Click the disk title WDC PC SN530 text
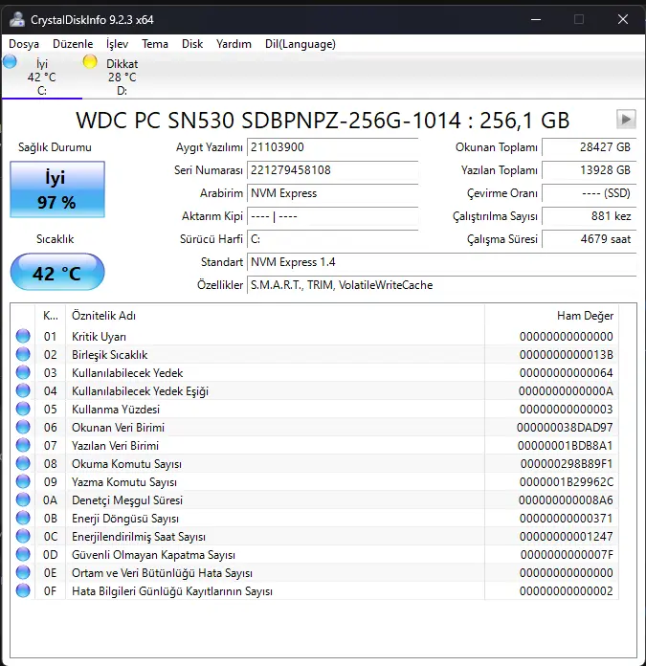Screen dimensions: 646x666 (323, 120)
